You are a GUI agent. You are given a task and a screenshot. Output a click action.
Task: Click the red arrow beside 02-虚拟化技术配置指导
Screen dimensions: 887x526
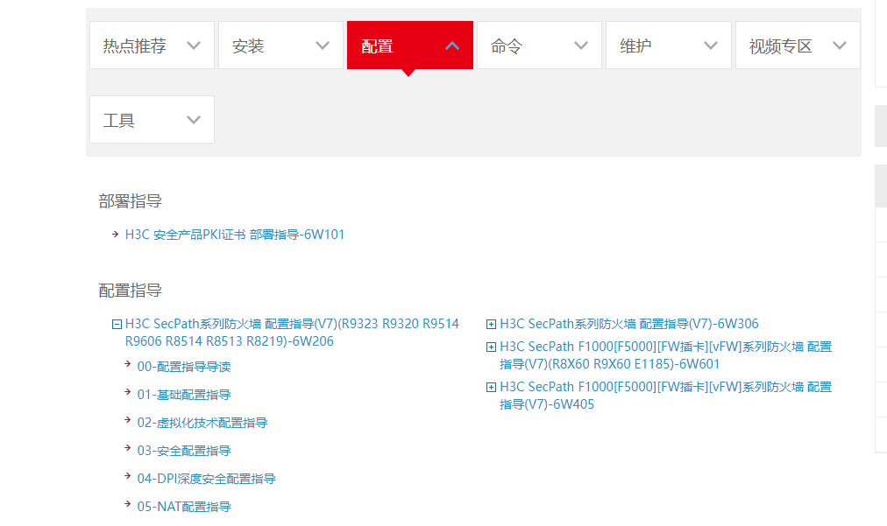128,420
